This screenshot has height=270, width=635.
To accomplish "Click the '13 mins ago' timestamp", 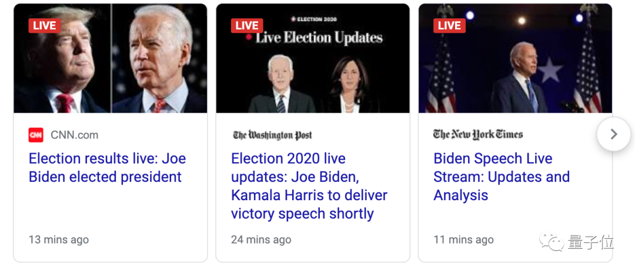I will coord(59,239).
